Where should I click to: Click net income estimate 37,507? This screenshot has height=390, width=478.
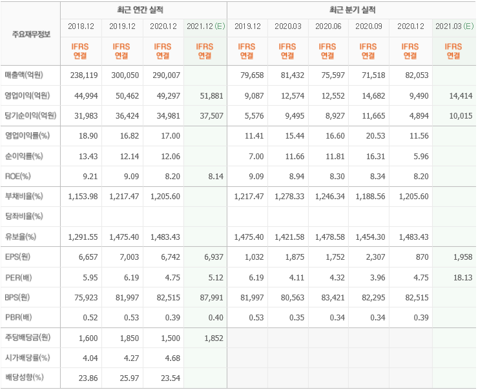212,116
